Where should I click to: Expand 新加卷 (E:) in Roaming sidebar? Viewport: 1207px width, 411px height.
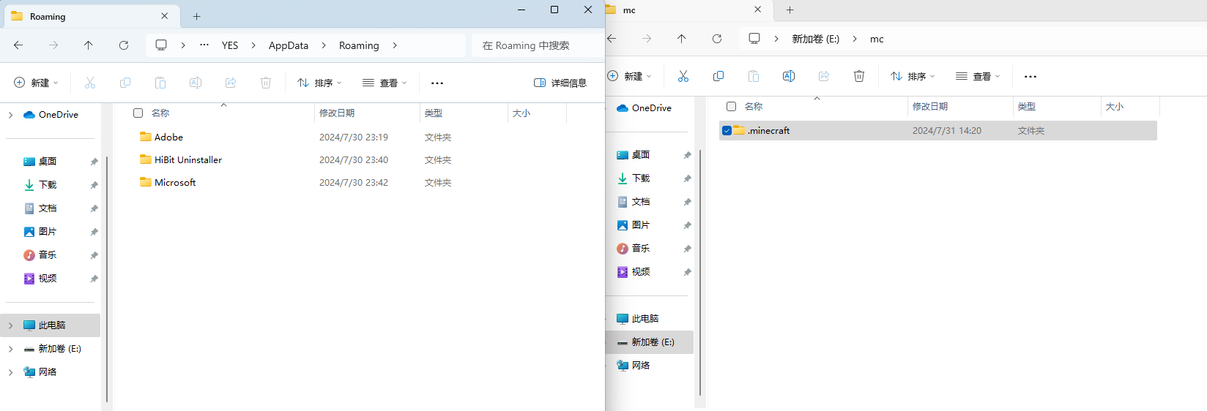click(x=10, y=349)
